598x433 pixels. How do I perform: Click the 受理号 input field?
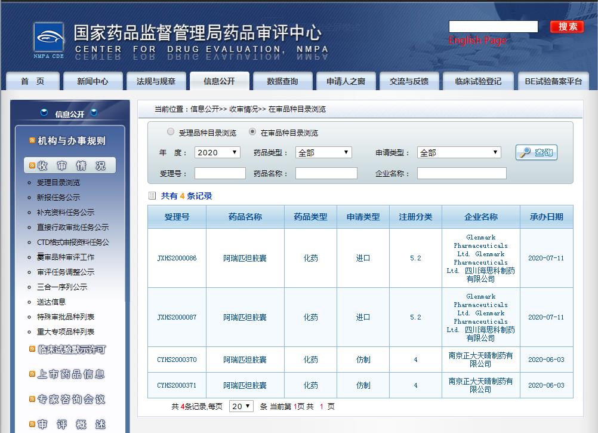pos(220,173)
